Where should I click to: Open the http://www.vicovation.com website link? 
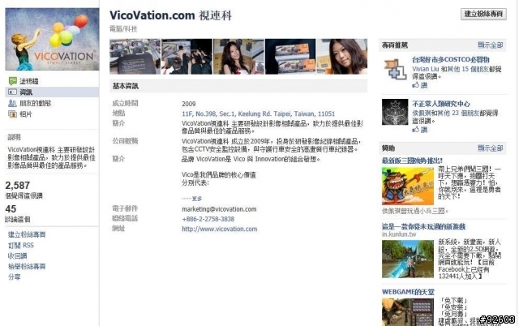(220, 229)
